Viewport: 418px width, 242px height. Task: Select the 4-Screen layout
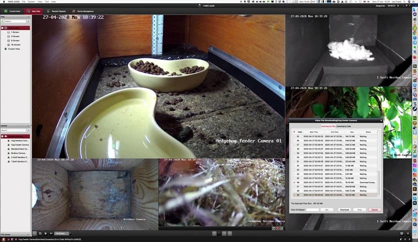(x=15, y=36)
